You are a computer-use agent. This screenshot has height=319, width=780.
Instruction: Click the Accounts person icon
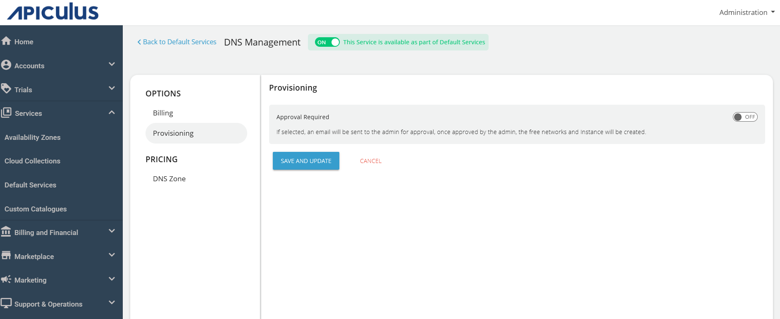(6, 65)
